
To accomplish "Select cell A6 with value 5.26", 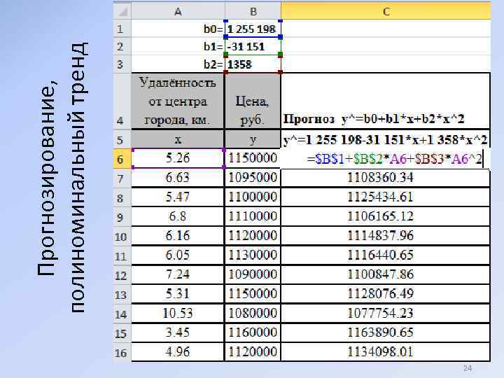I will 178,158.
